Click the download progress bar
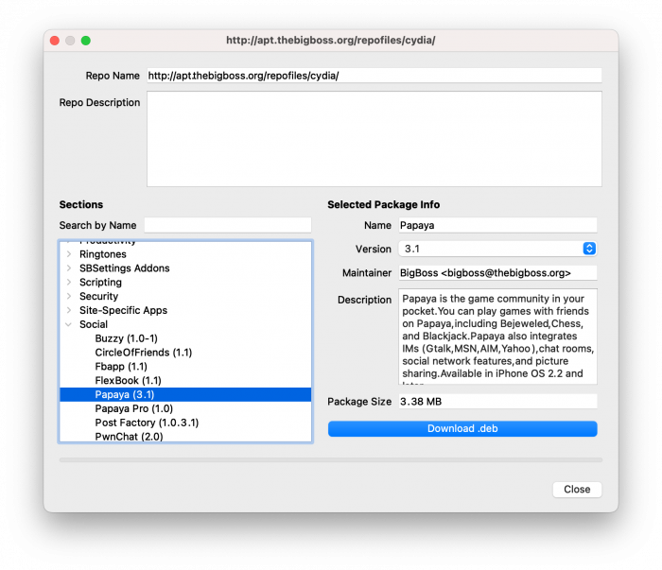Screen dimensions: 662x570 click(x=331, y=460)
